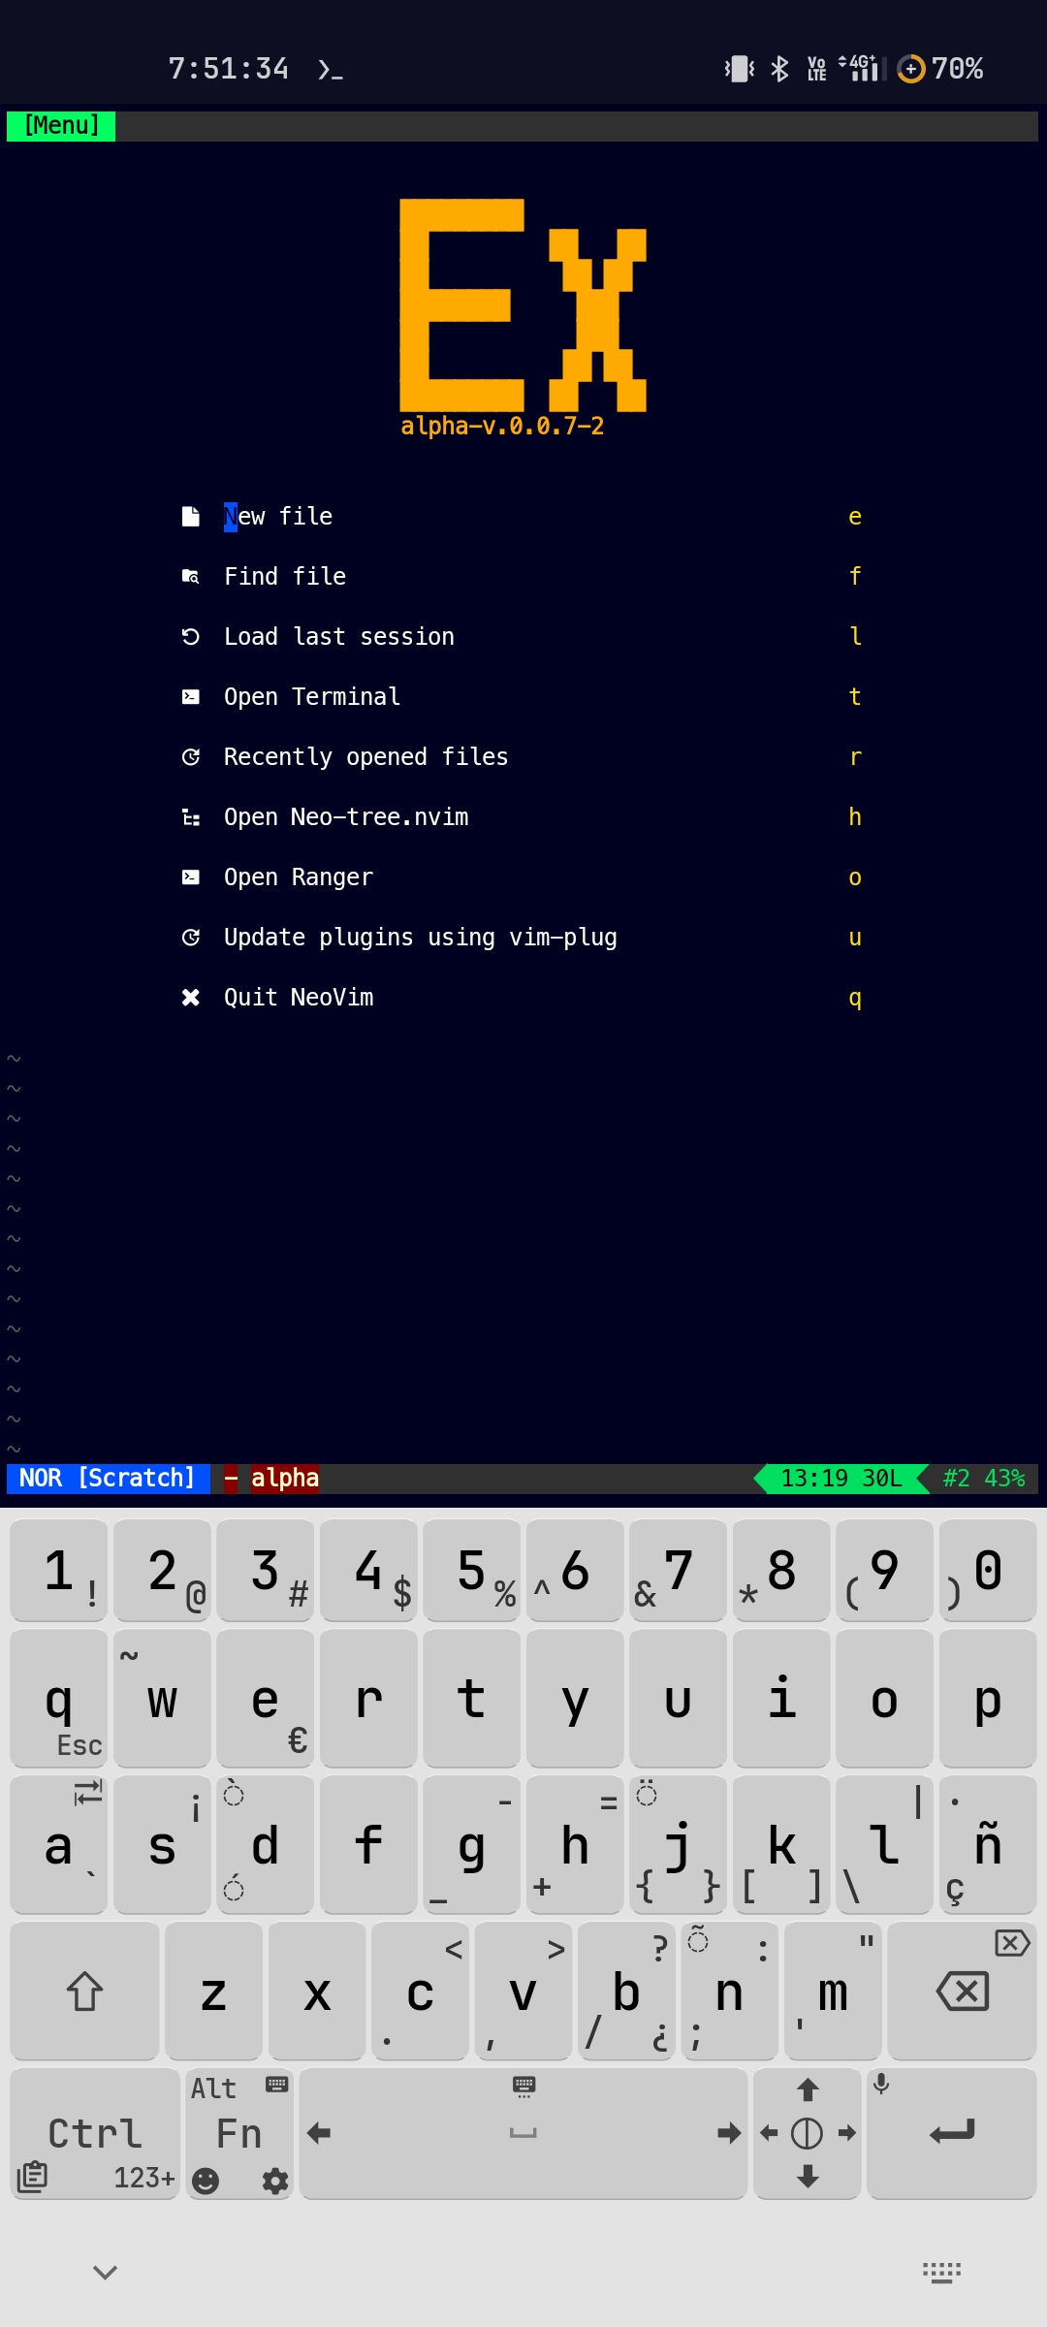
Task: Click the yellow shortcut letter q
Action: (x=855, y=998)
